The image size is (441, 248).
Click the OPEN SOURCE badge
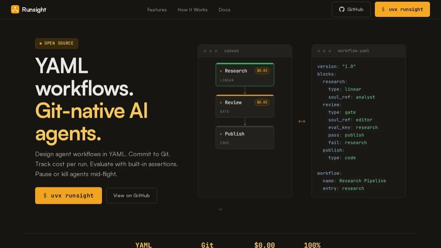57,43
